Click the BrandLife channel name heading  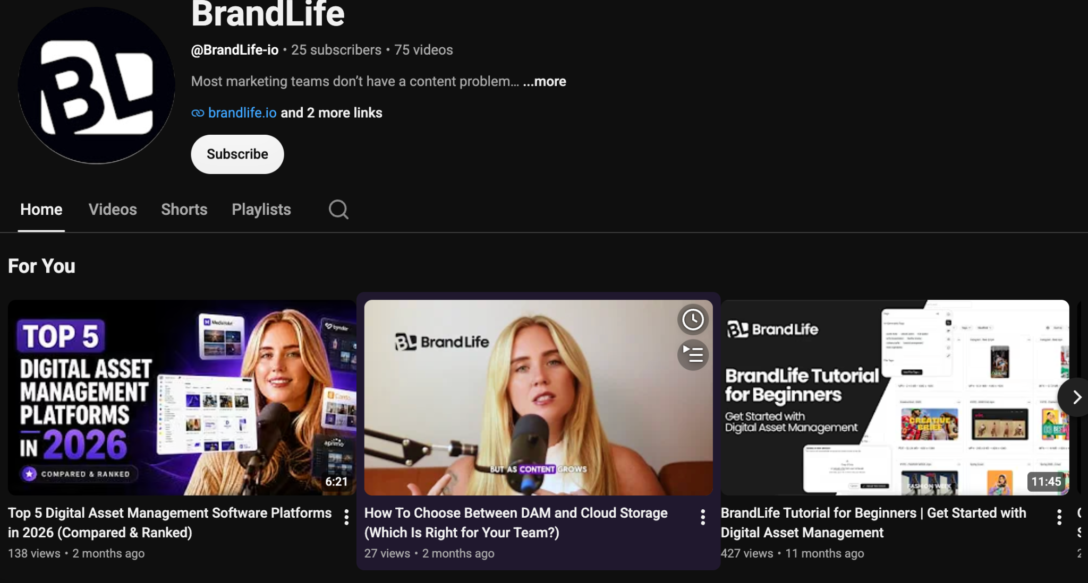coord(268,14)
